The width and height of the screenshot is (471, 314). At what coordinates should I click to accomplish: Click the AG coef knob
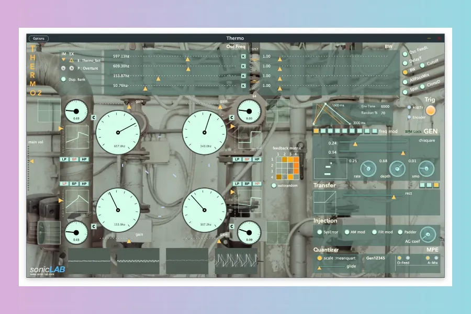click(x=428, y=234)
